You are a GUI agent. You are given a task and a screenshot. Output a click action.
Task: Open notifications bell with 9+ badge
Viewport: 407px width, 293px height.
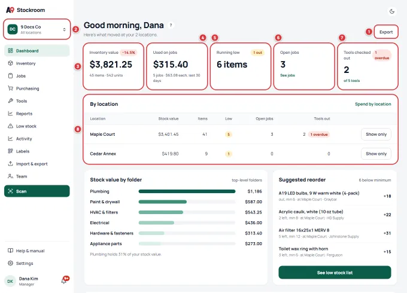(x=64, y=280)
